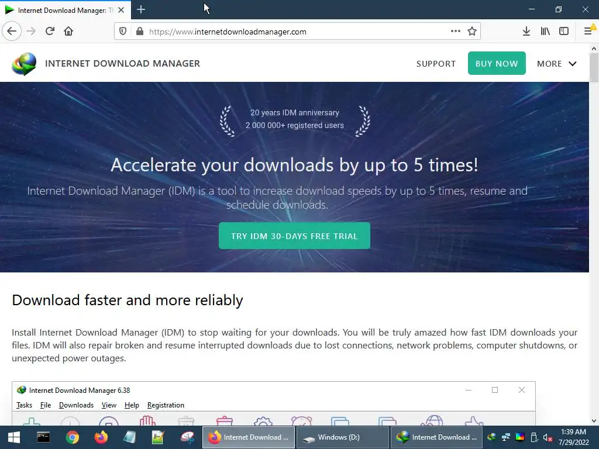This screenshot has width=599, height=449.
Task: Toggle the Firefox sidebar icon
Action: (x=564, y=32)
